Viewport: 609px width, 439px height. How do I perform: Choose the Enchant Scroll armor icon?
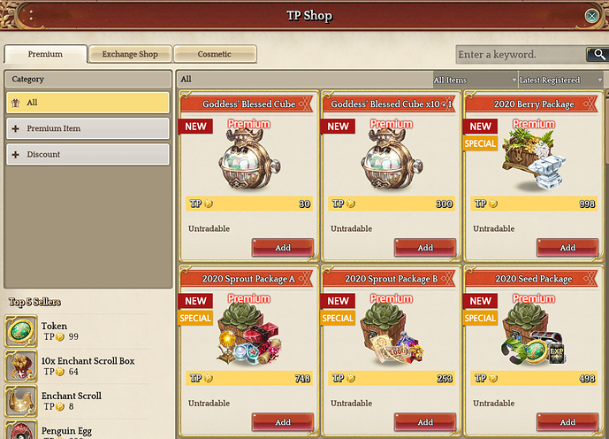tap(20, 401)
